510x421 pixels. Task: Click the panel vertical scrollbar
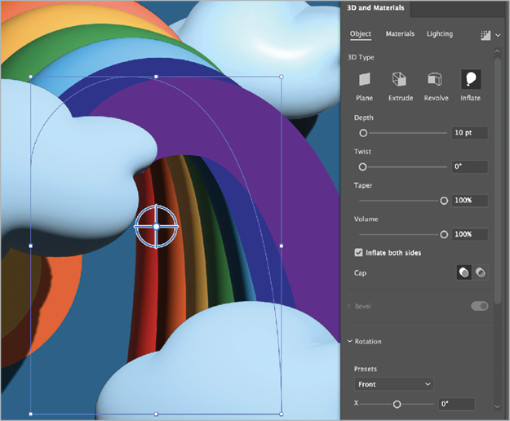(497, 180)
